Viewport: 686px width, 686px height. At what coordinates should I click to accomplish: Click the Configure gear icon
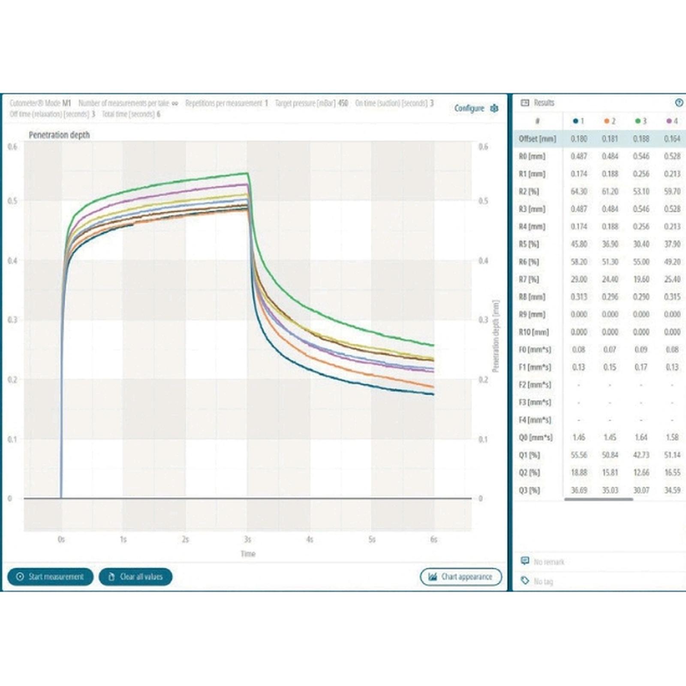[494, 108]
